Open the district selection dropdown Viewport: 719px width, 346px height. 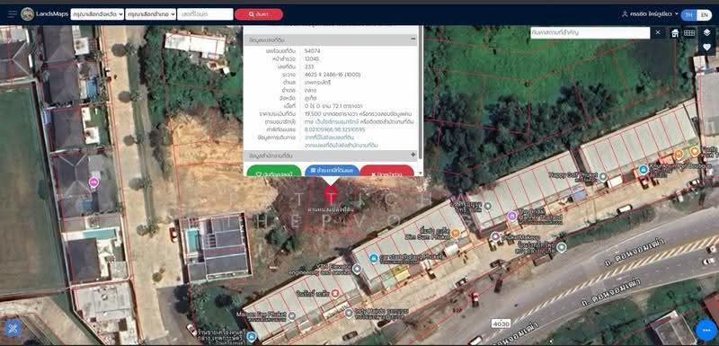[x=150, y=14]
